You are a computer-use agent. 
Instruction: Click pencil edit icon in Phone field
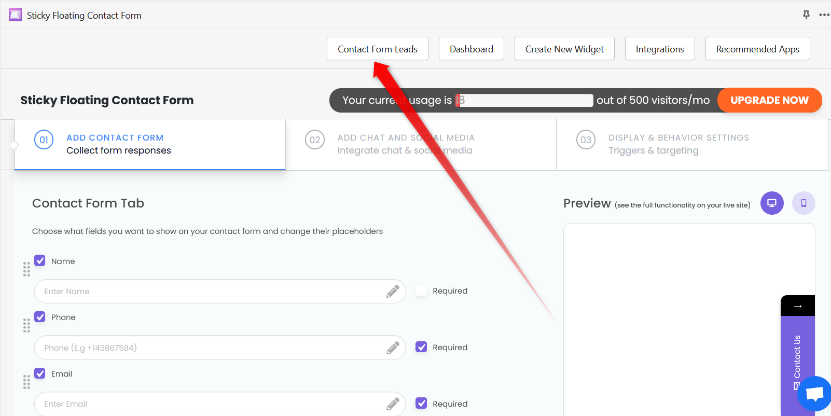click(393, 348)
